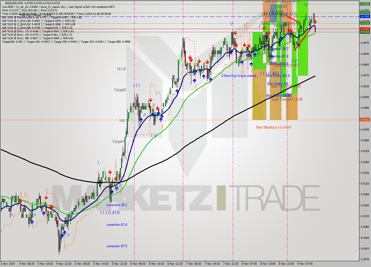
Task: Click the '8 Nov 15:00' time axis label
Action: [x=268, y=264]
